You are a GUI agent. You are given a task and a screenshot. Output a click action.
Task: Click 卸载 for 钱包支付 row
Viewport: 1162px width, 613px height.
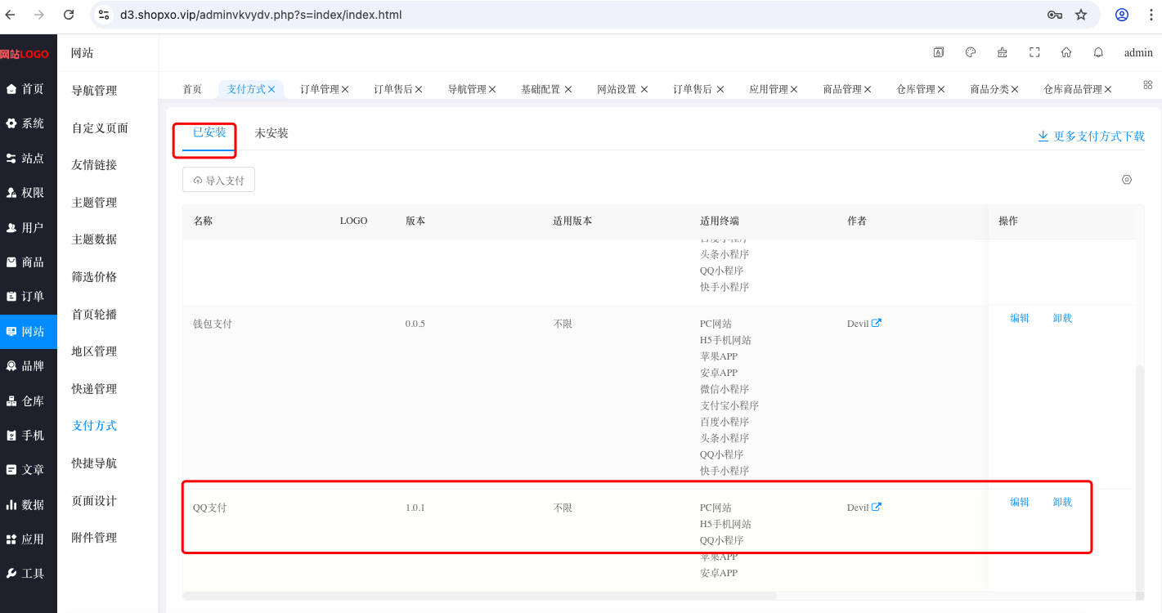pos(1062,318)
